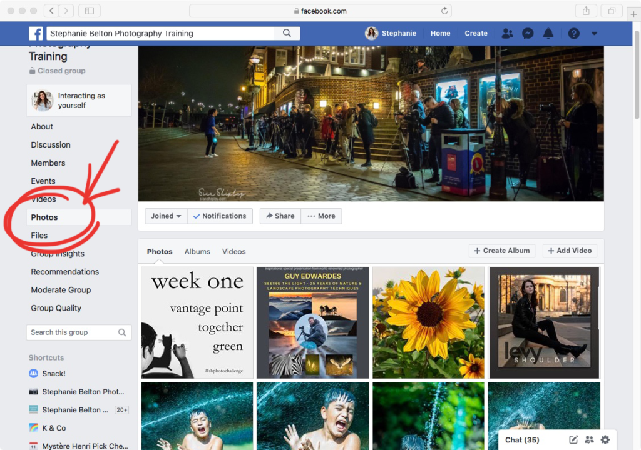641x450 pixels.
Task: Click the Facebook logo icon
Action: [36, 34]
